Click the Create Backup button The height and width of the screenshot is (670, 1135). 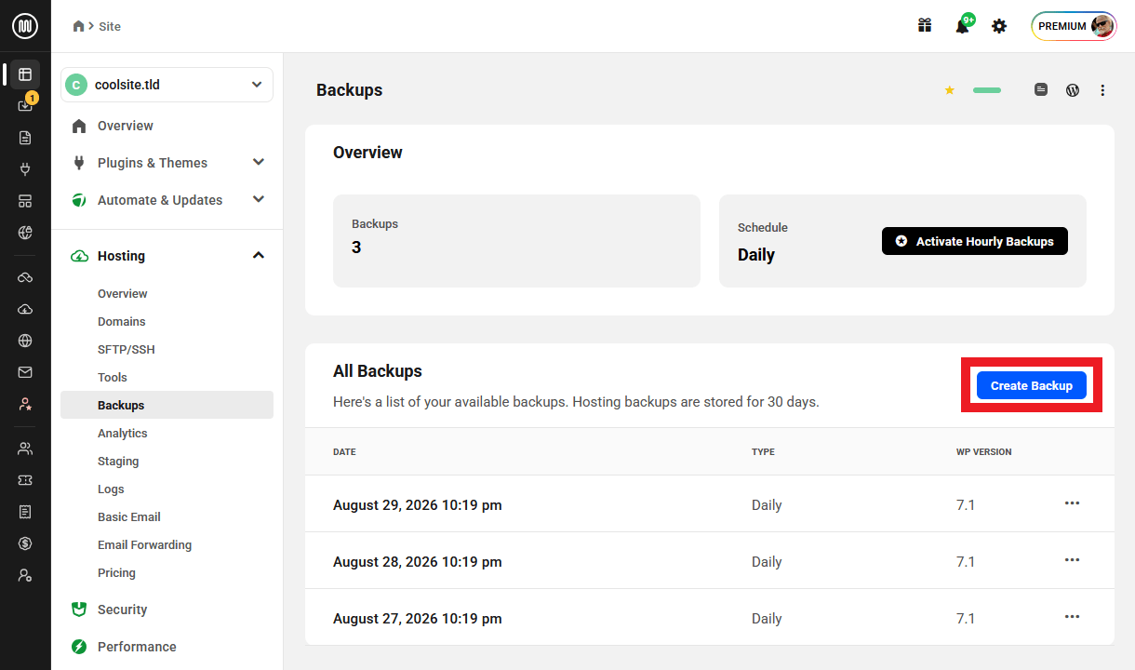(x=1032, y=385)
